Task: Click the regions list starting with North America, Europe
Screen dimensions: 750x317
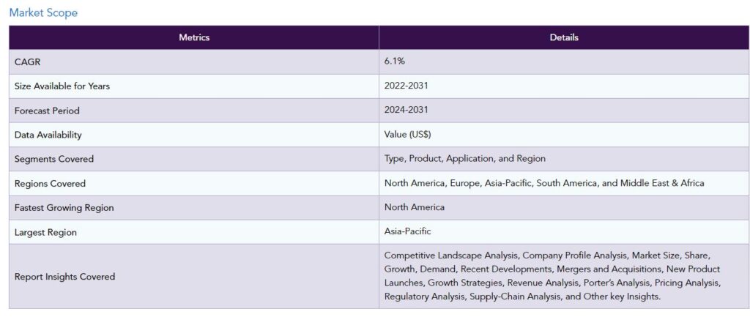Action: (x=544, y=183)
